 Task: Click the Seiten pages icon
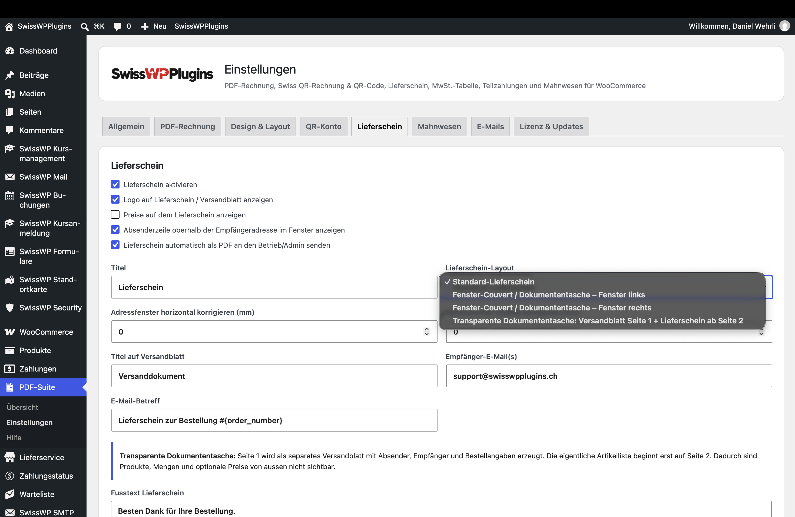pos(10,112)
